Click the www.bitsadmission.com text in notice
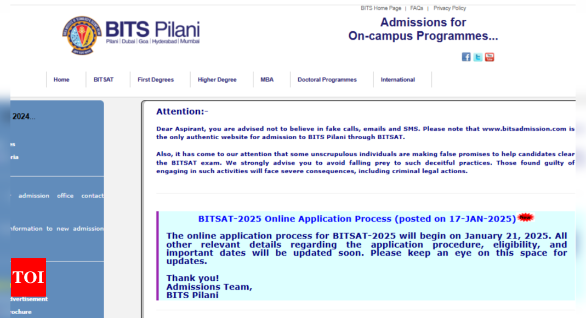This screenshot has height=318, width=586. [x=524, y=129]
